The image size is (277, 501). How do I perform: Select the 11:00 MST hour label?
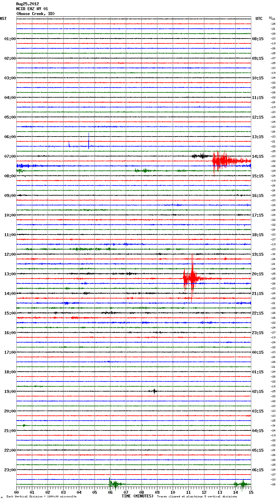click(x=10, y=235)
